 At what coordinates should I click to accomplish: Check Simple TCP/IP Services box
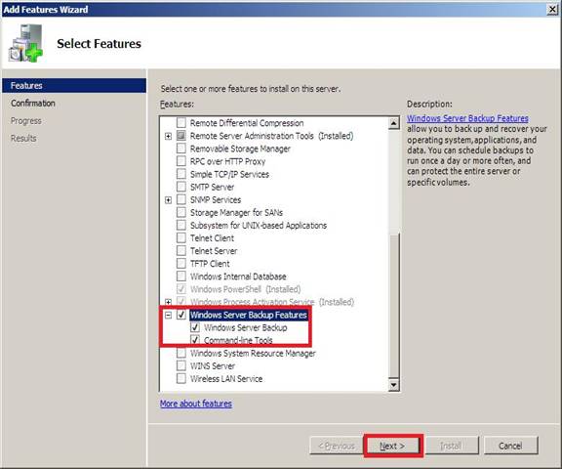coord(181,174)
